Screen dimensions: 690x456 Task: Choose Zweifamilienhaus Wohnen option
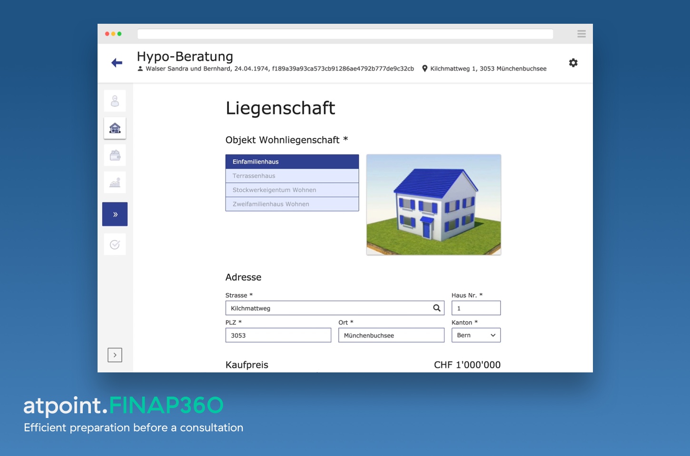tap(292, 204)
